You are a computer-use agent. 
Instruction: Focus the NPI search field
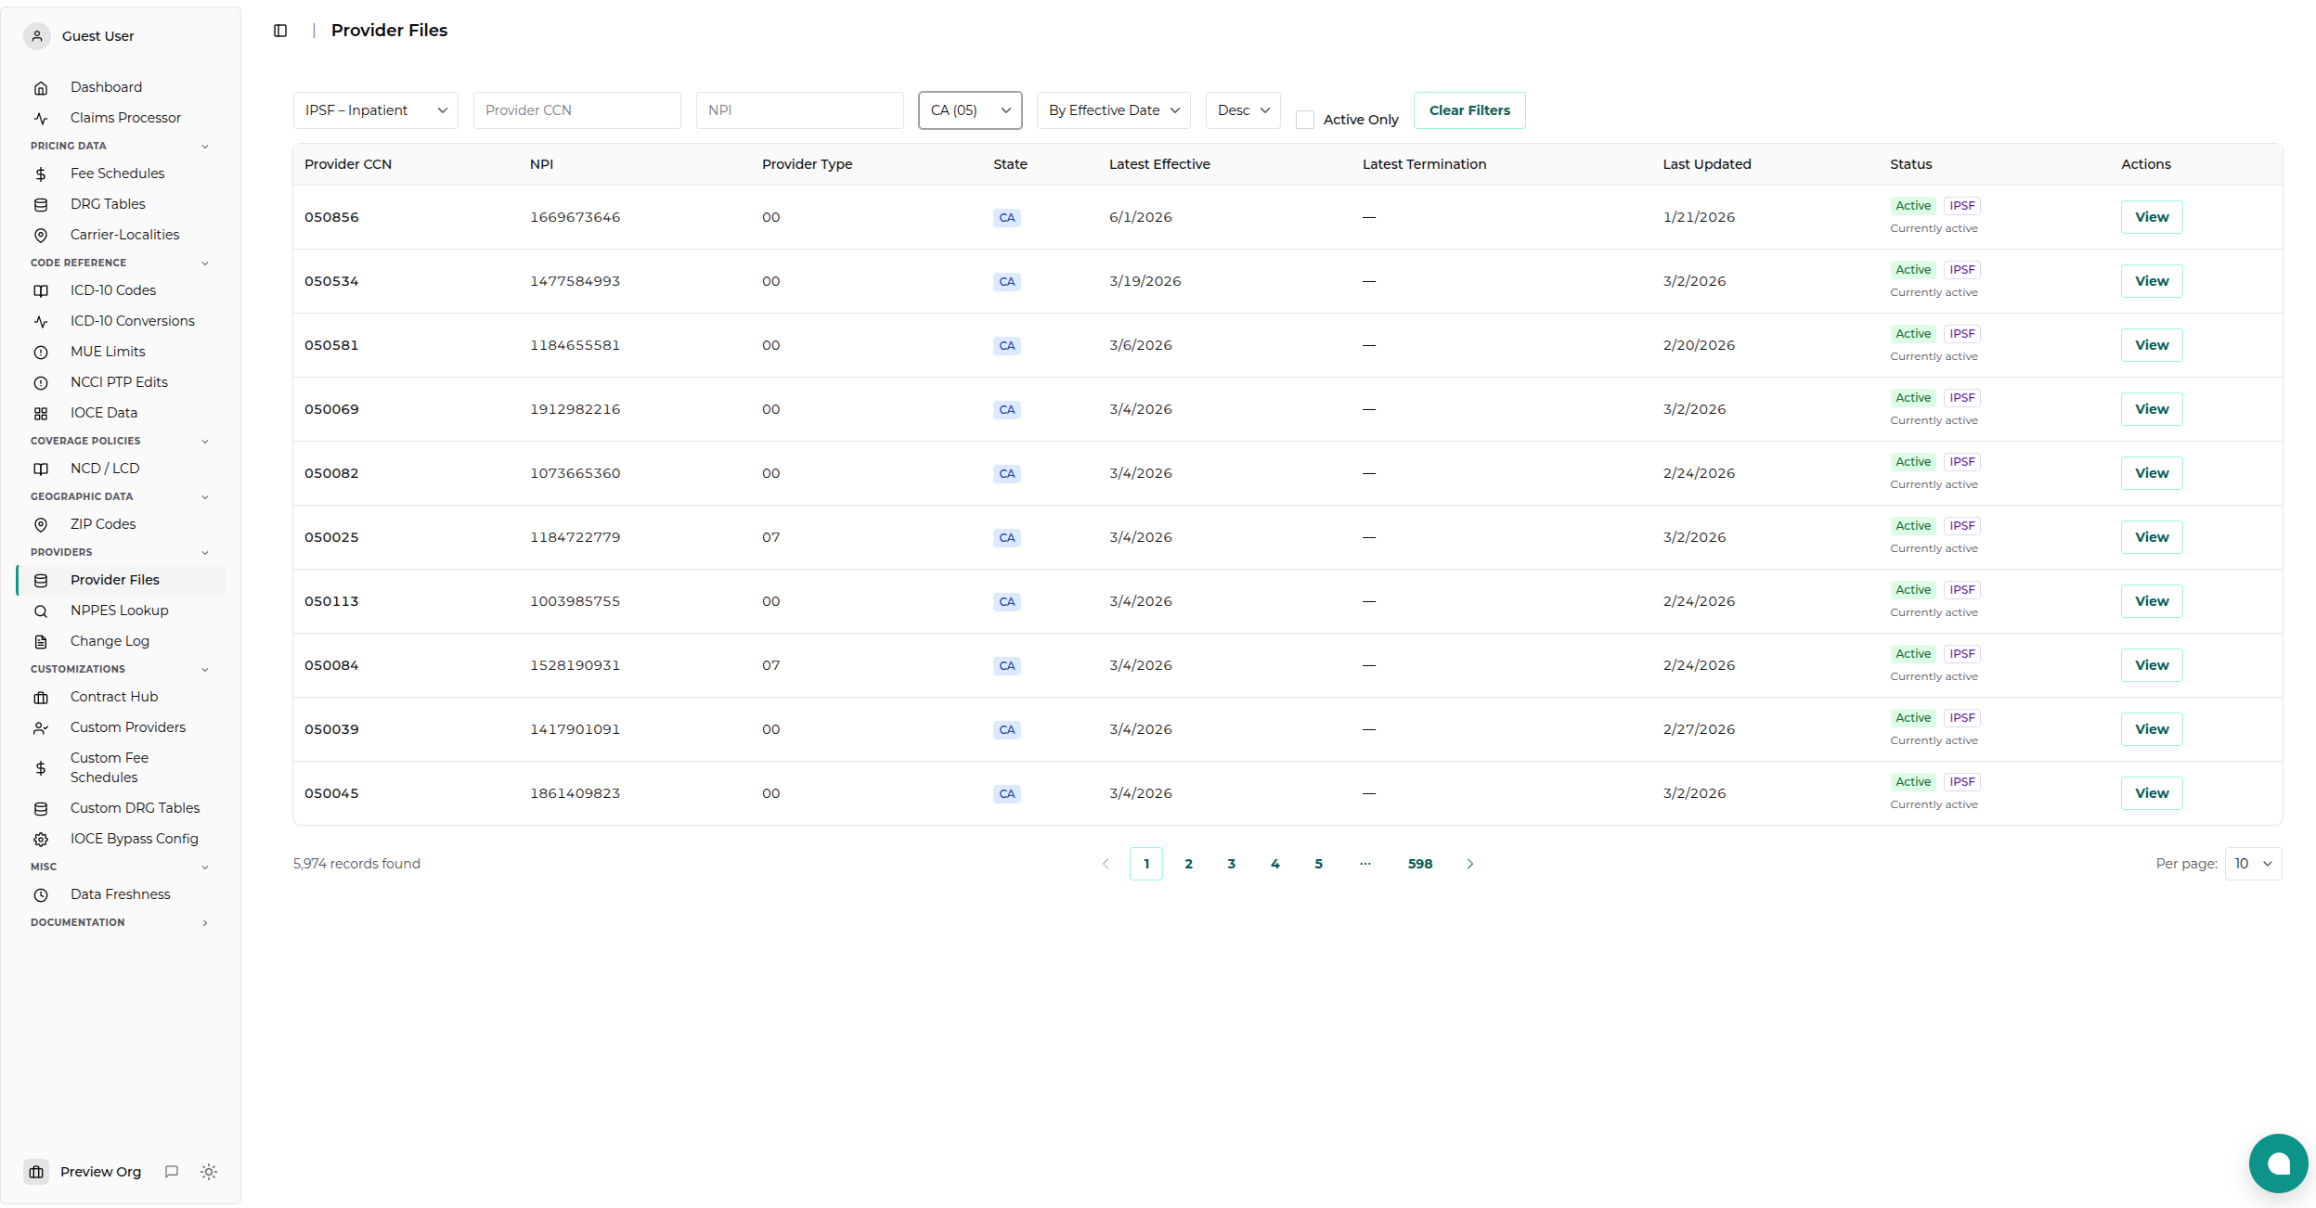click(800, 110)
